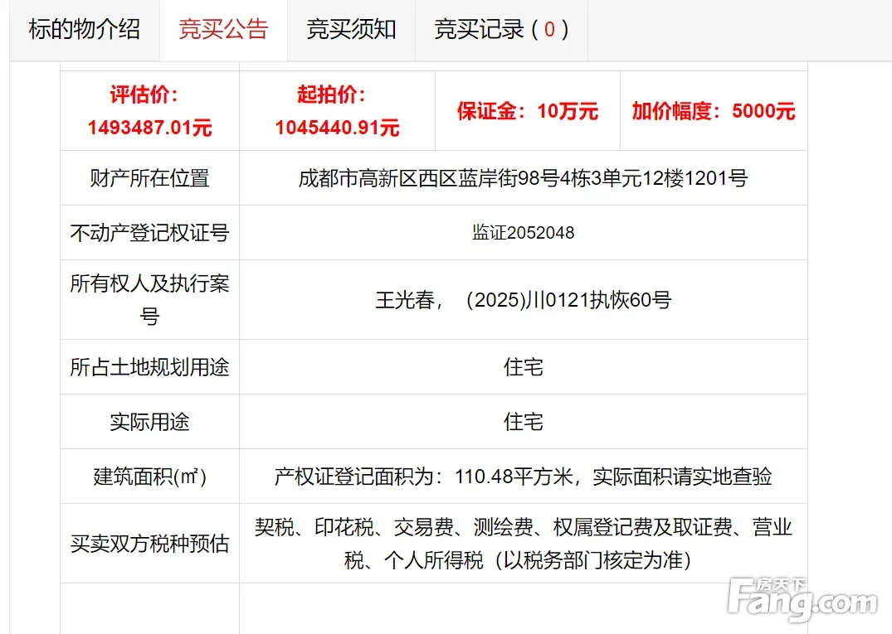Viewport: 892px width, 634px height.
Task: View the 竞买记录 (0) tab
Action: click(501, 30)
